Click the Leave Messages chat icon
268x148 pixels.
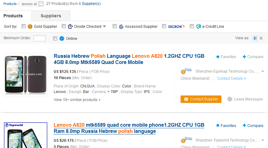[x=230, y=99]
